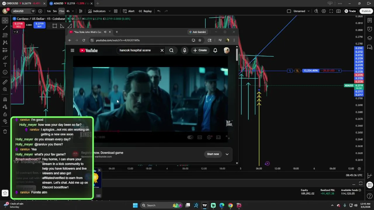Viewport: 374px width, 210px height.
Task: Click the Publish button
Action: click(x=366, y=11)
